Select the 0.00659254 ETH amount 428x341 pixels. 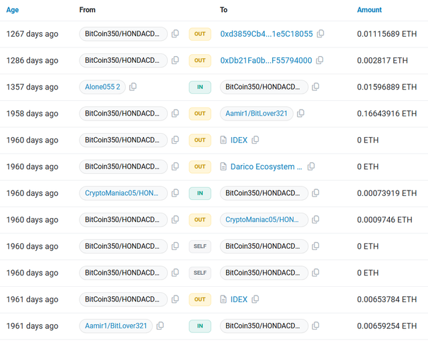point(387,326)
